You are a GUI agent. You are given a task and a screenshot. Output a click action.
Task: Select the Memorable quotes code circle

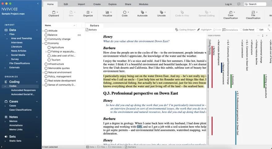(46, 68)
